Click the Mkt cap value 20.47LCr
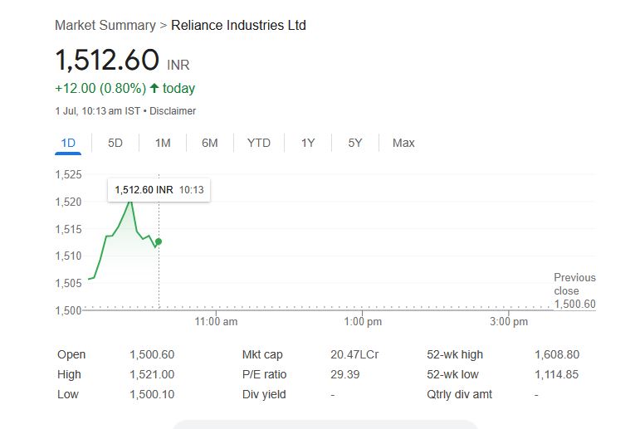 click(354, 354)
